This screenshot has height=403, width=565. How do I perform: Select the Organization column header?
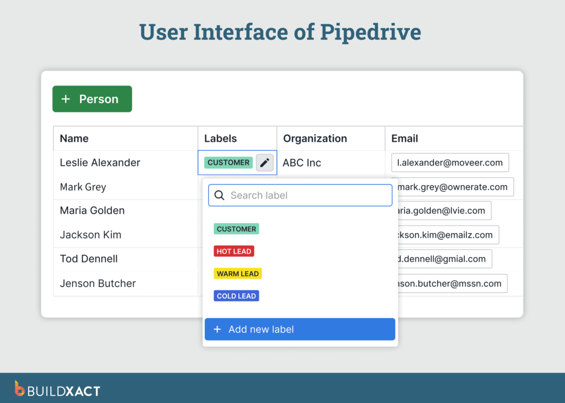click(x=315, y=138)
